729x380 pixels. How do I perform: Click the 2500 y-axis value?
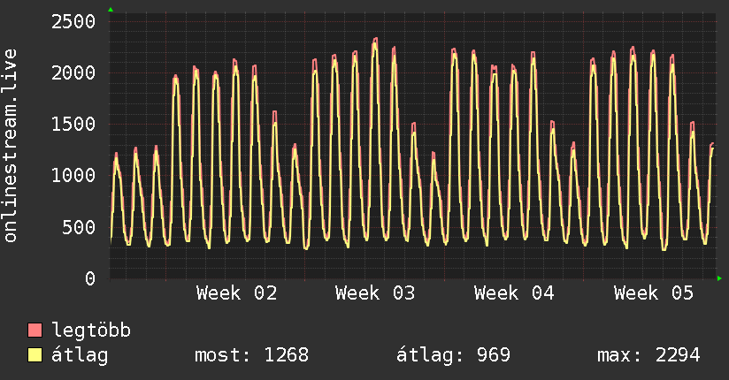point(73,20)
